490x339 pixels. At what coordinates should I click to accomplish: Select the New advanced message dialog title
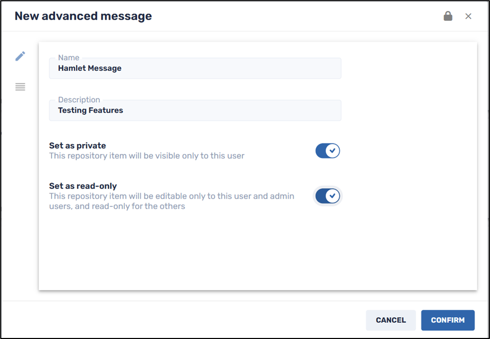click(83, 16)
